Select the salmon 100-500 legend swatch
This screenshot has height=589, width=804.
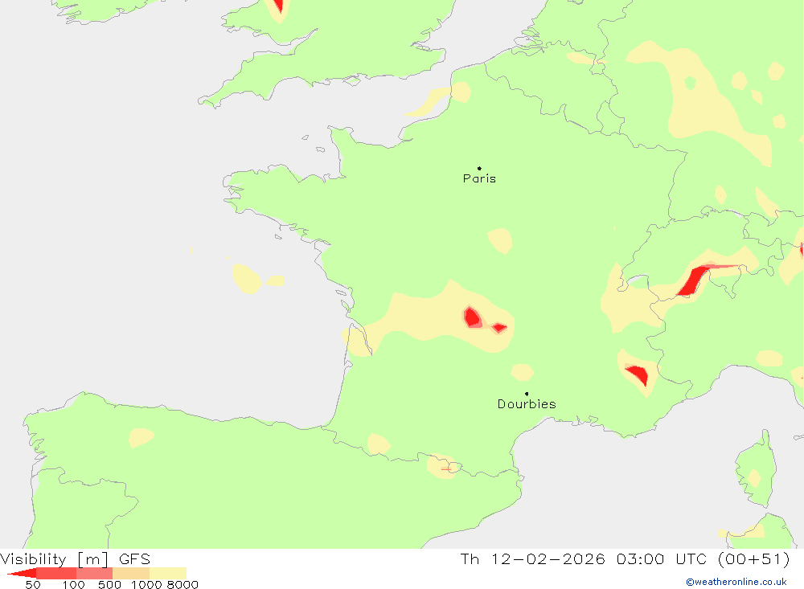[x=94, y=573]
